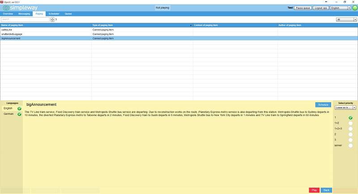
Task: Select the unattendedLuggage paging item row
Action: point(45,34)
